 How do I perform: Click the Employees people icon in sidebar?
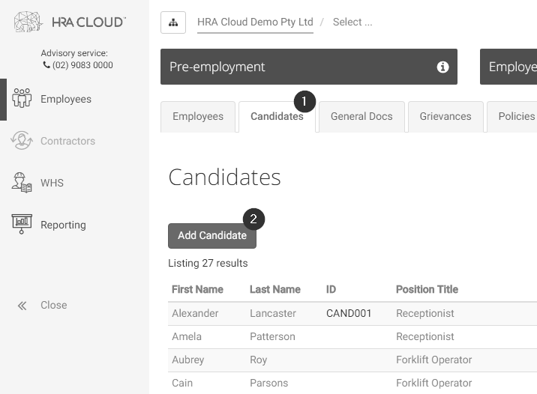pos(22,99)
